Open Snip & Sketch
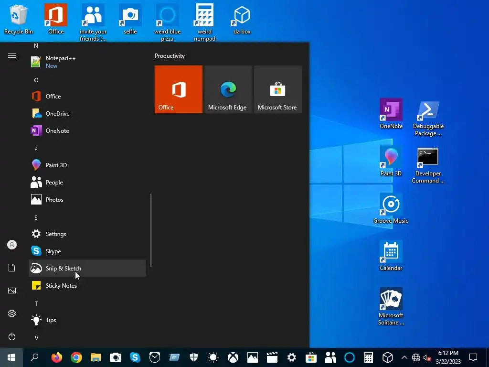489x367 pixels. [x=87, y=268]
